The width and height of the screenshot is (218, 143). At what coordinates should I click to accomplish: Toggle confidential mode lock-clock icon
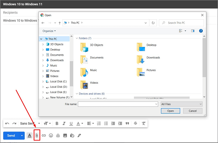(x=72, y=136)
